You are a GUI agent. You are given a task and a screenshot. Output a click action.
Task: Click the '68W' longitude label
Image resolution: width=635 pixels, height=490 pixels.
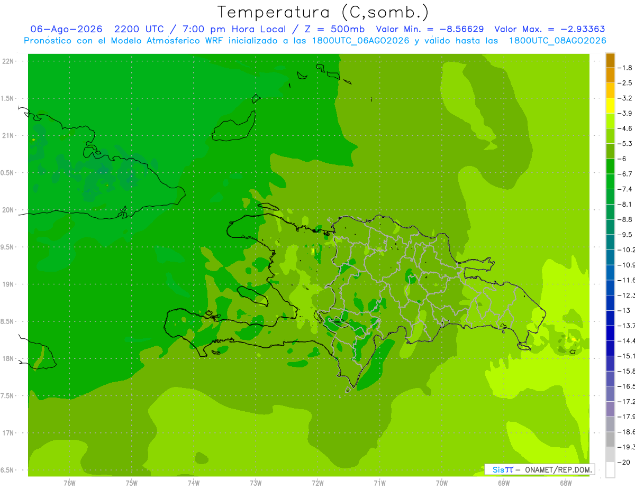click(566, 483)
